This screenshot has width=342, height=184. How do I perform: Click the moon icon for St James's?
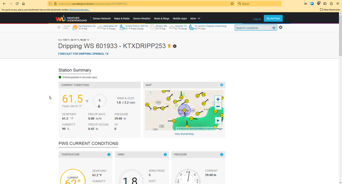(x=192, y=27)
